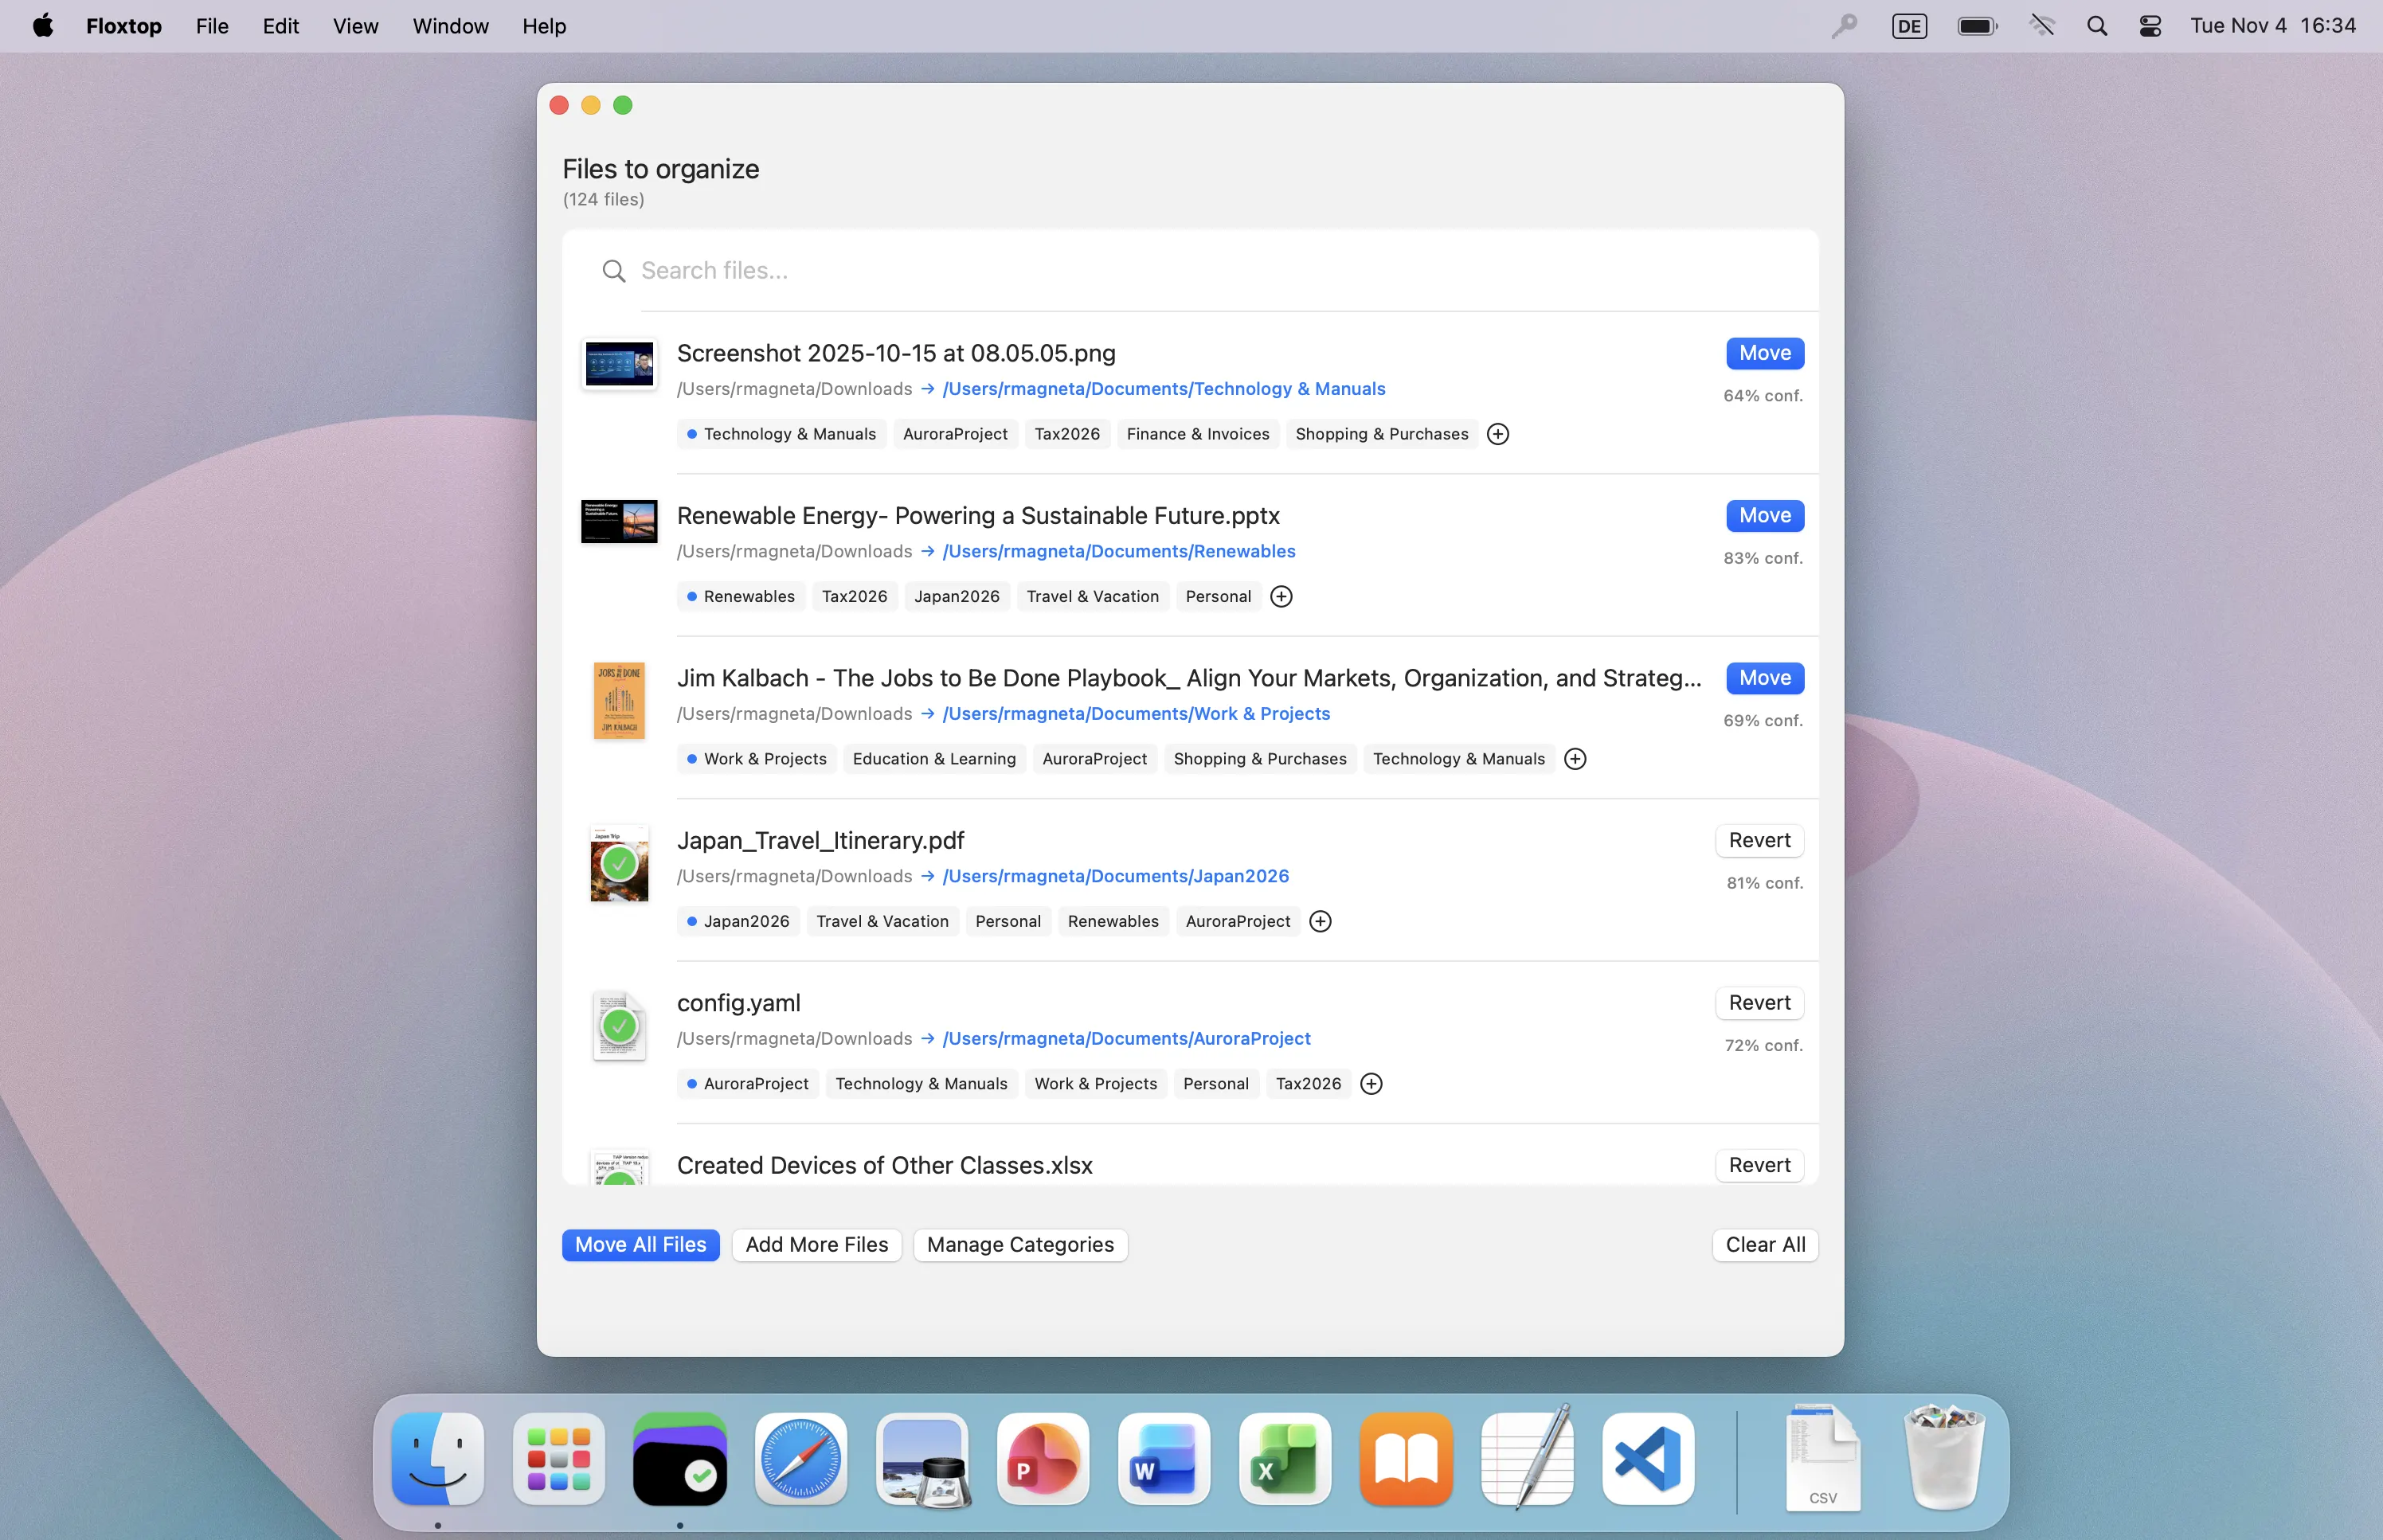Viewport: 2383px width, 1540px height.
Task: Choose Japan2026 tag for Renewable Energy pptx
Action: point(956,597)
